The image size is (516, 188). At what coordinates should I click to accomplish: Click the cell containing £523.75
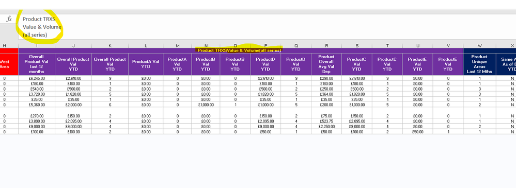326,121
